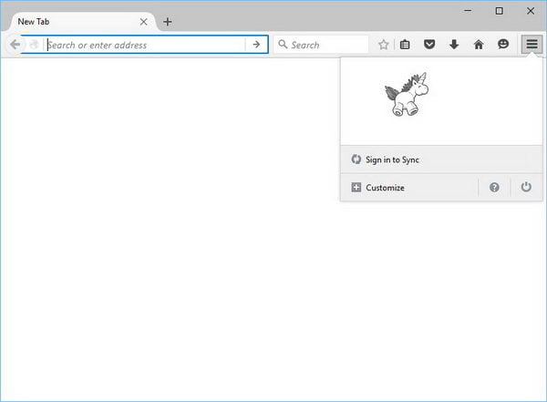Open a new tab with plus button
Image resolution: width=547 pixels, height=402 pixels.
pyautogui.click(x=168, y=22)
